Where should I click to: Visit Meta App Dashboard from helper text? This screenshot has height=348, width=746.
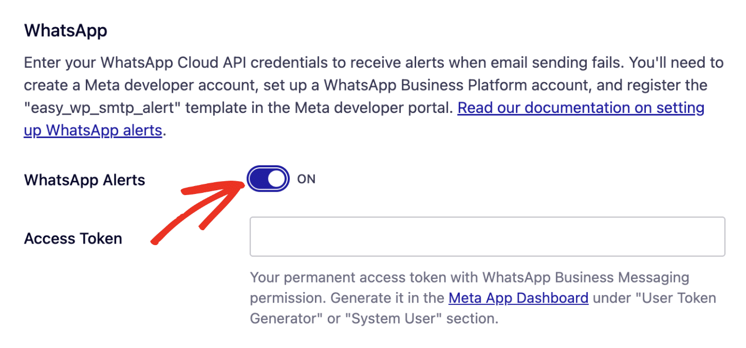[x=518, y=298]
